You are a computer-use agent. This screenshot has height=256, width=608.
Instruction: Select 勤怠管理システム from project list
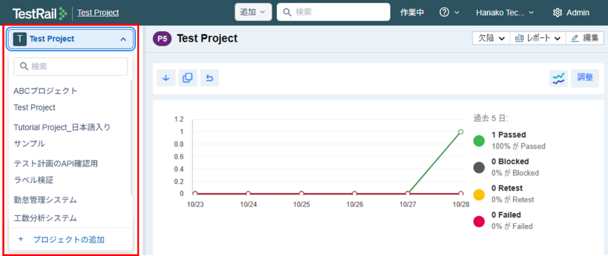coord(45,200)
